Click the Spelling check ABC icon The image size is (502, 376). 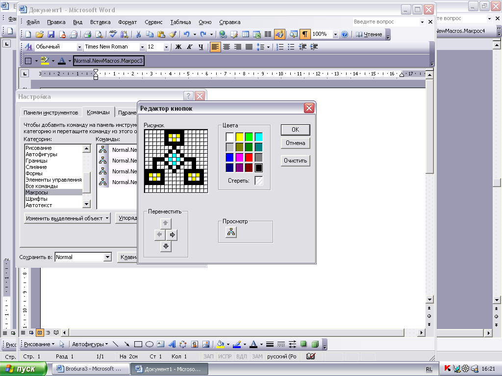click(x=113, y=34)
